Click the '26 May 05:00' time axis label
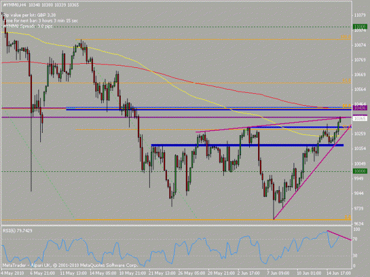The image size is (370, 277). pyautogui.click(x=192, y=273)
